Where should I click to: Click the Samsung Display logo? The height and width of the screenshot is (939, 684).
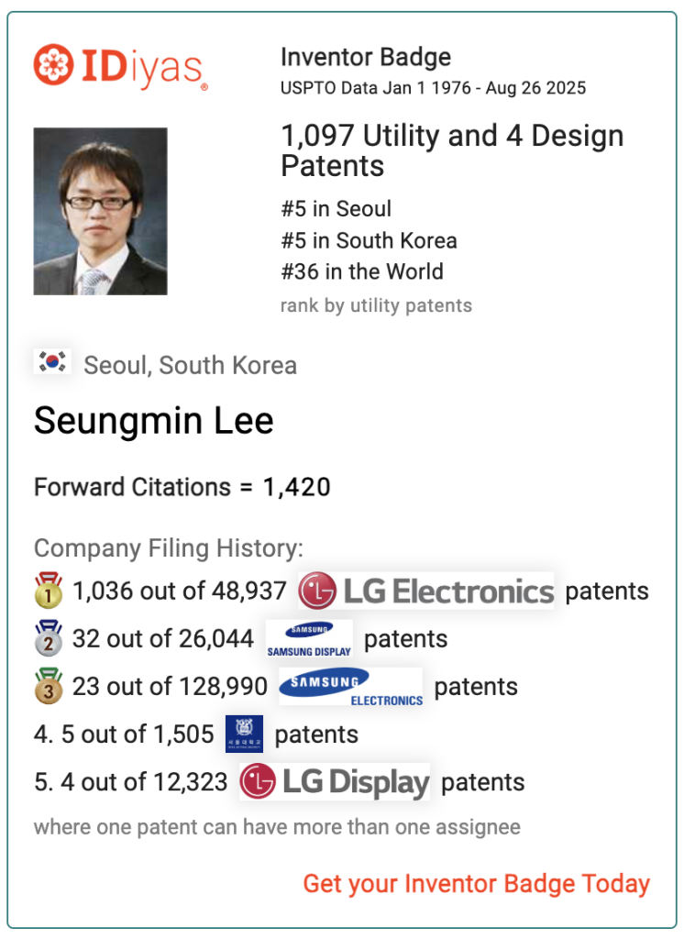[x=309, y=639]
